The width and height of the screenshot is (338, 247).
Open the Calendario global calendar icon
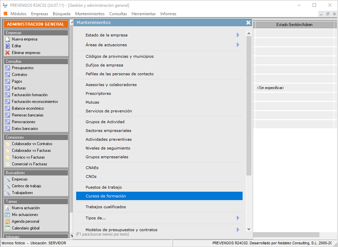point(7,228)
